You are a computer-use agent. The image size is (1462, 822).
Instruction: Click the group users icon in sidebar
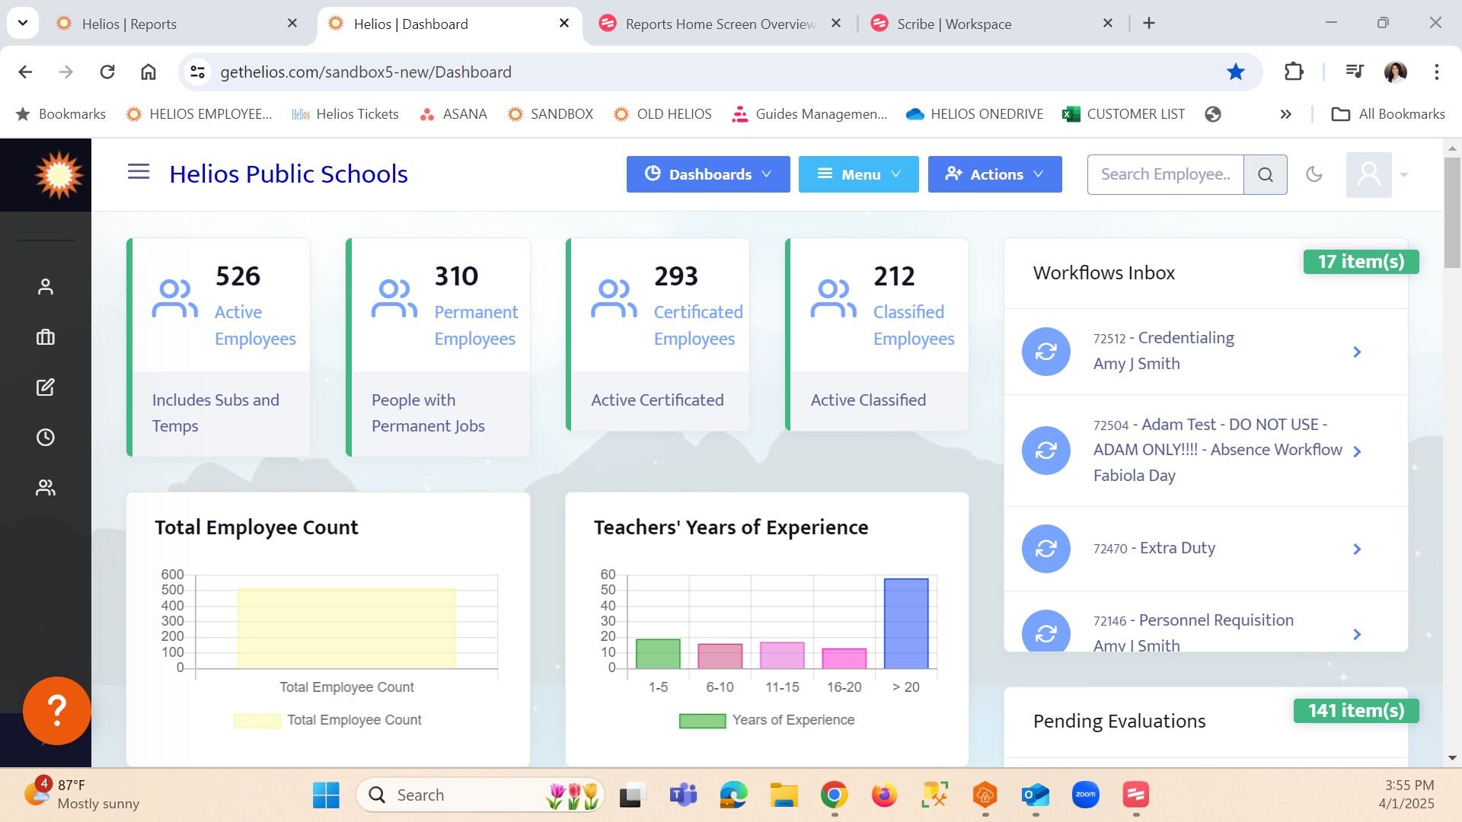click(x=46, y=488)
